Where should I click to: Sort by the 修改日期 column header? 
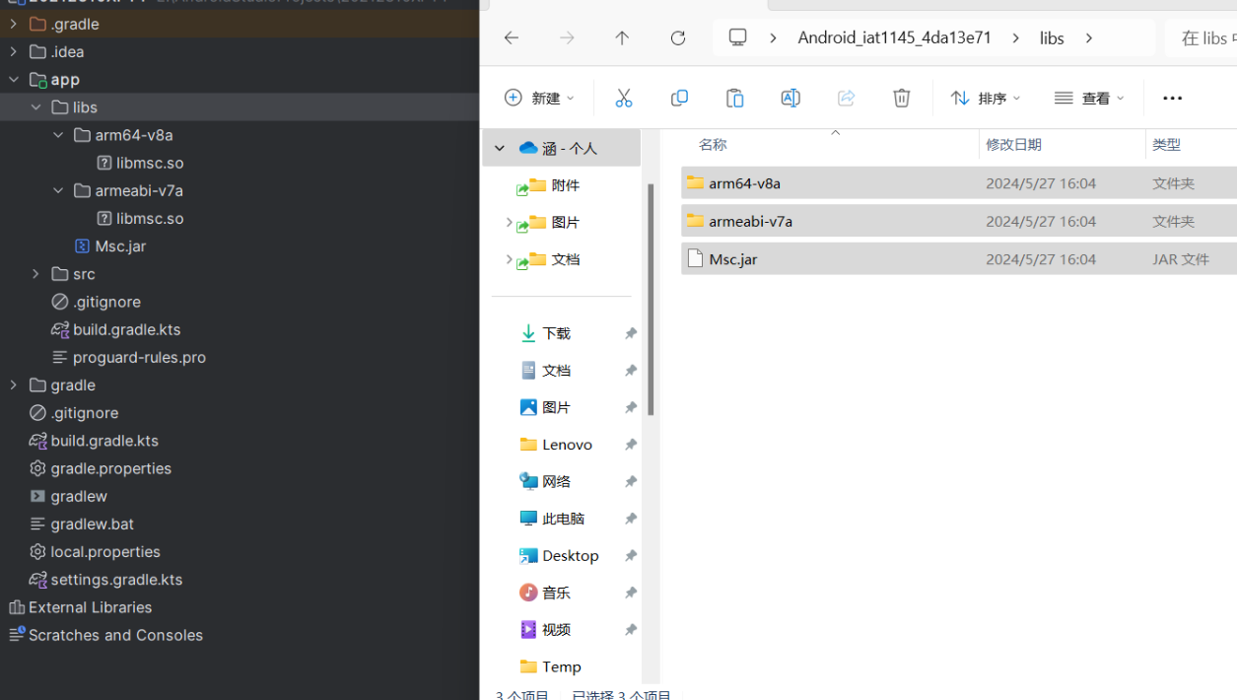[x=1013, y=145]
